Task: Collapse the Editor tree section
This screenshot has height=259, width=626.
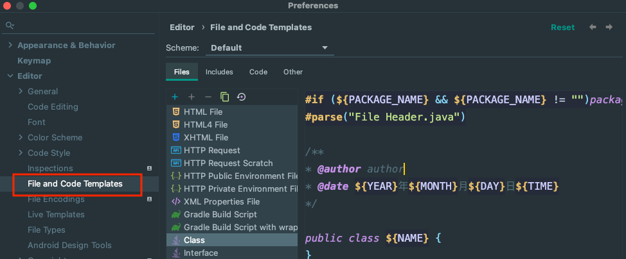Action: point(10,76)
